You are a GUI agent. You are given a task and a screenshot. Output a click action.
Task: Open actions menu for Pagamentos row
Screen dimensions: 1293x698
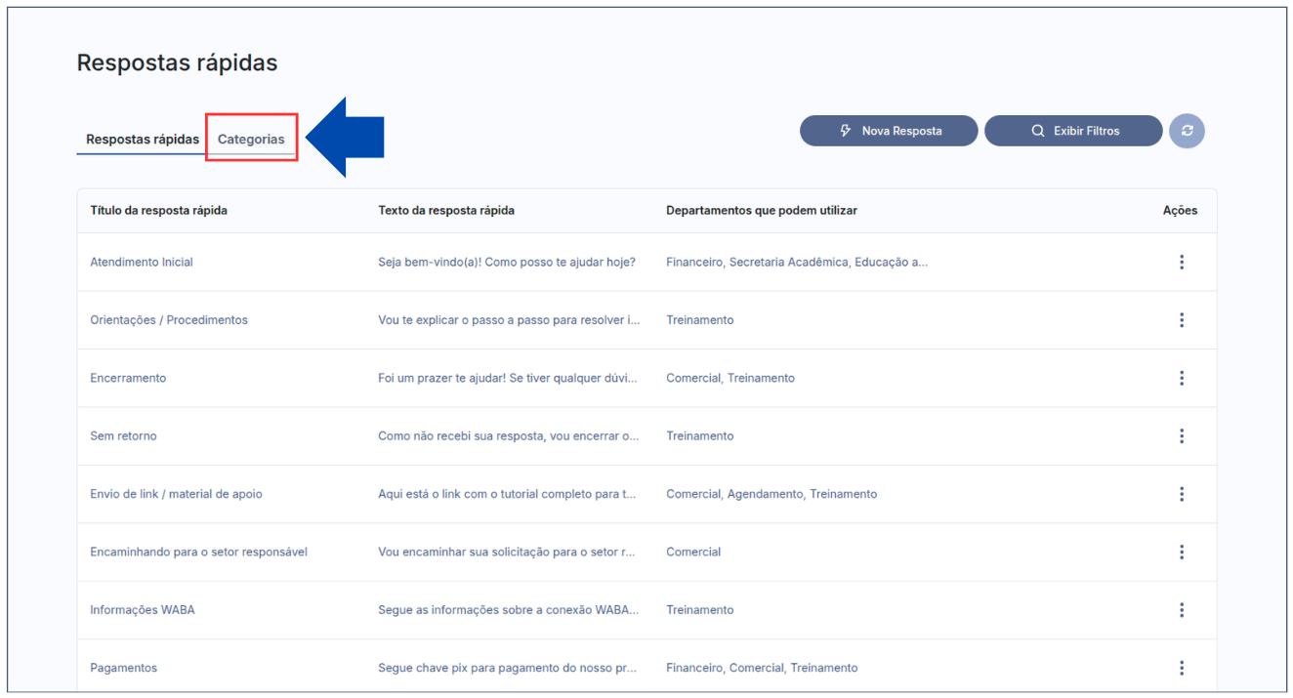tap(1181, 668)
